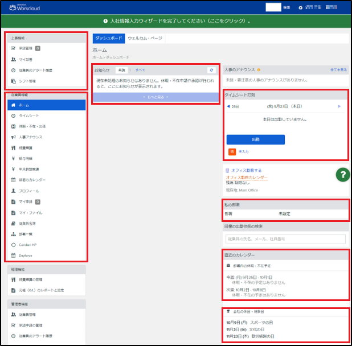This screenshot has height=346, width=352.
Task: Click the holiday entry 勤労感謝の日
Action: tap(263, 336)
